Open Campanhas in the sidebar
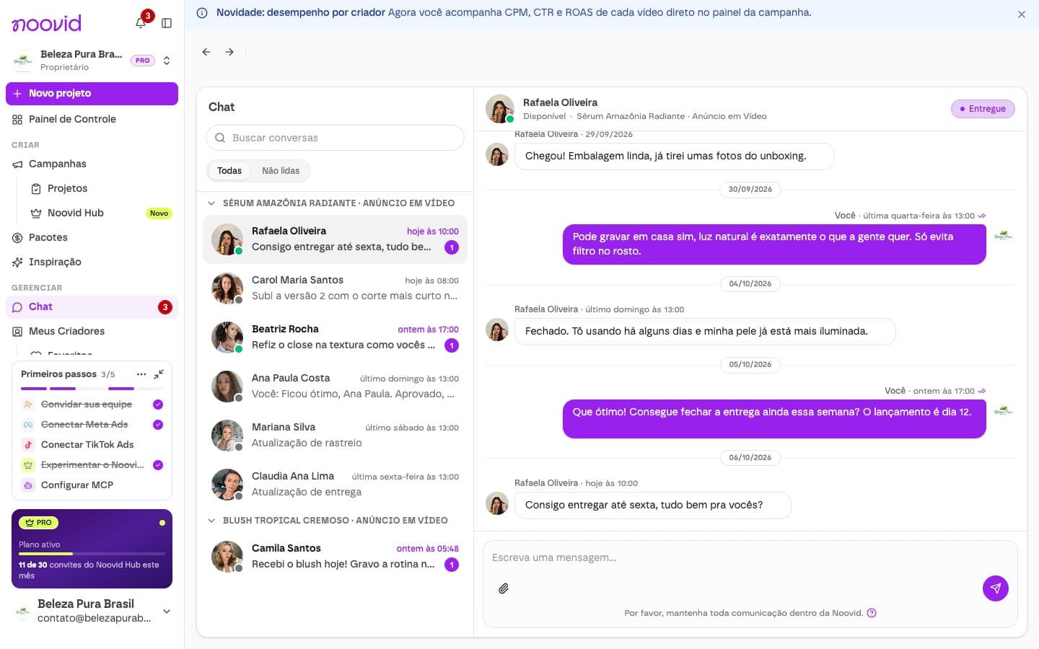The height and width of the screenshot is (649, 1039). click(x=92, y=164)
